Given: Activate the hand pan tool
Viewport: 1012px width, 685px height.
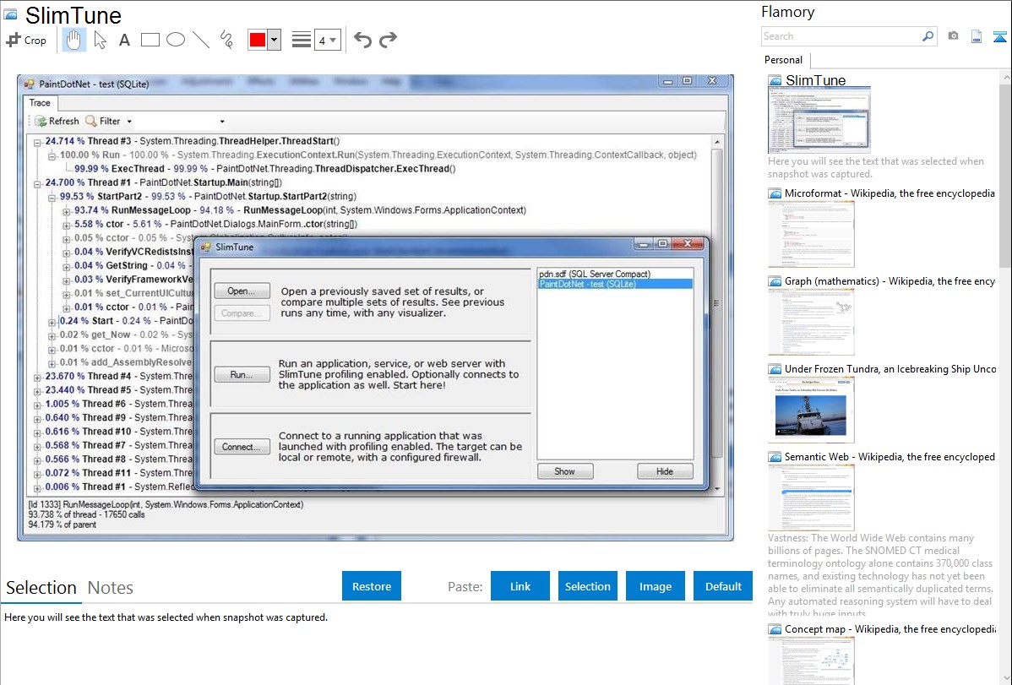Looking at the screenshot, I should click(74, 40).
